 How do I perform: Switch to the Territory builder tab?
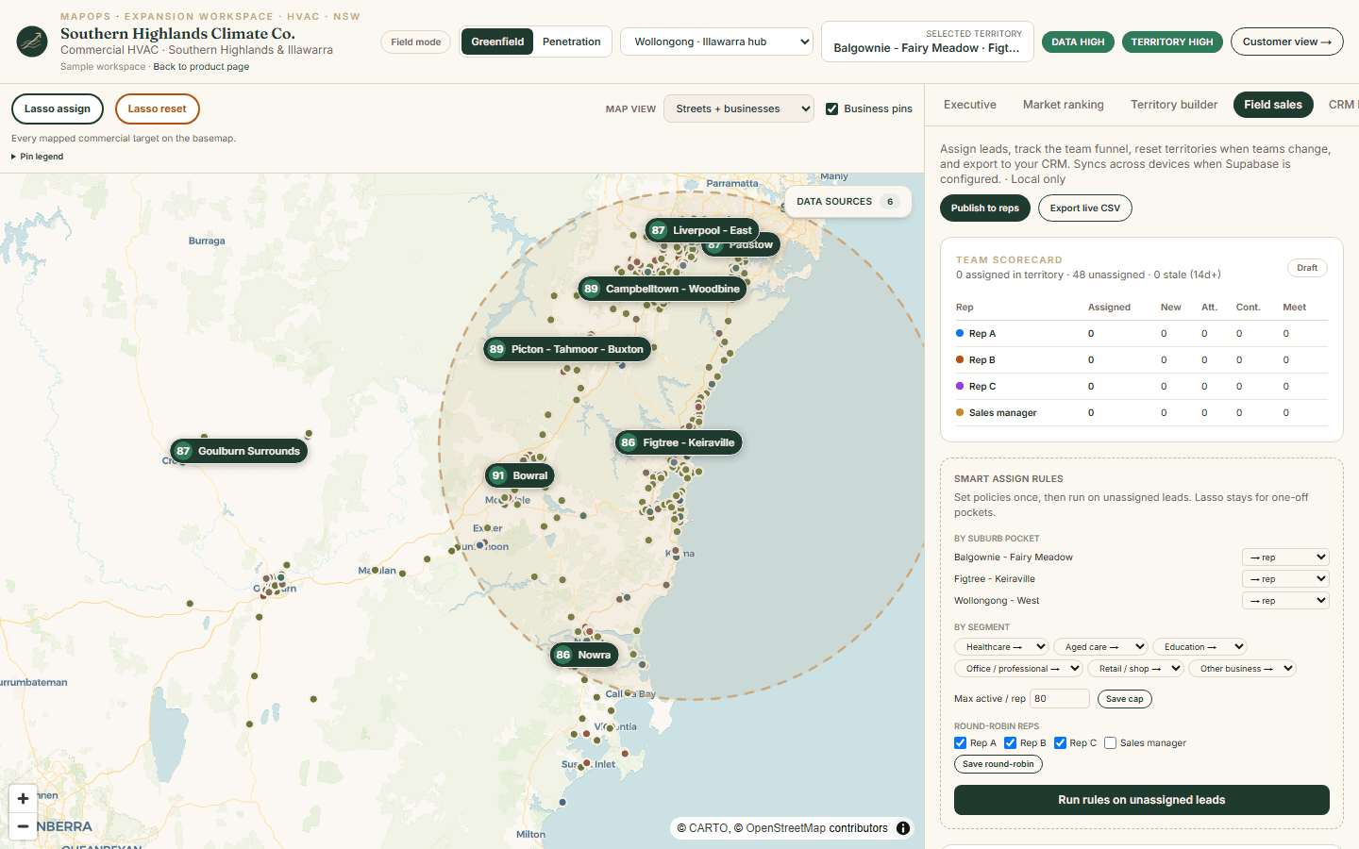tap(1174, 105)
